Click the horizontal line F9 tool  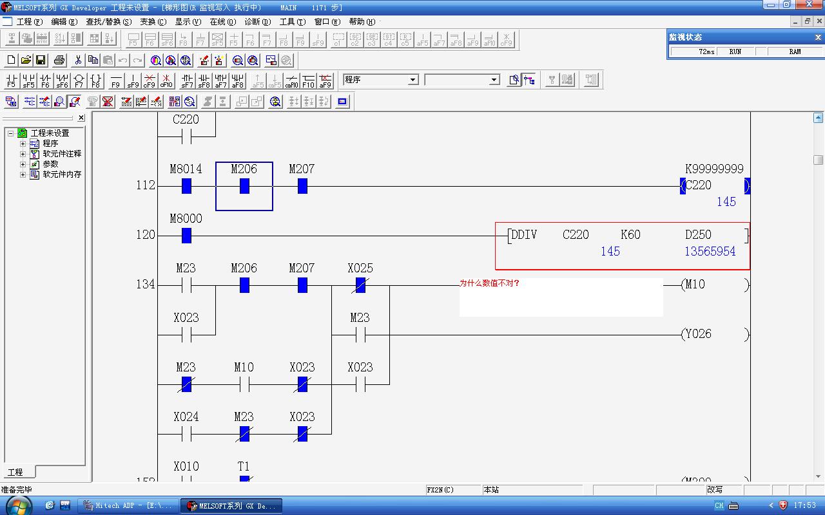[115, 80]
